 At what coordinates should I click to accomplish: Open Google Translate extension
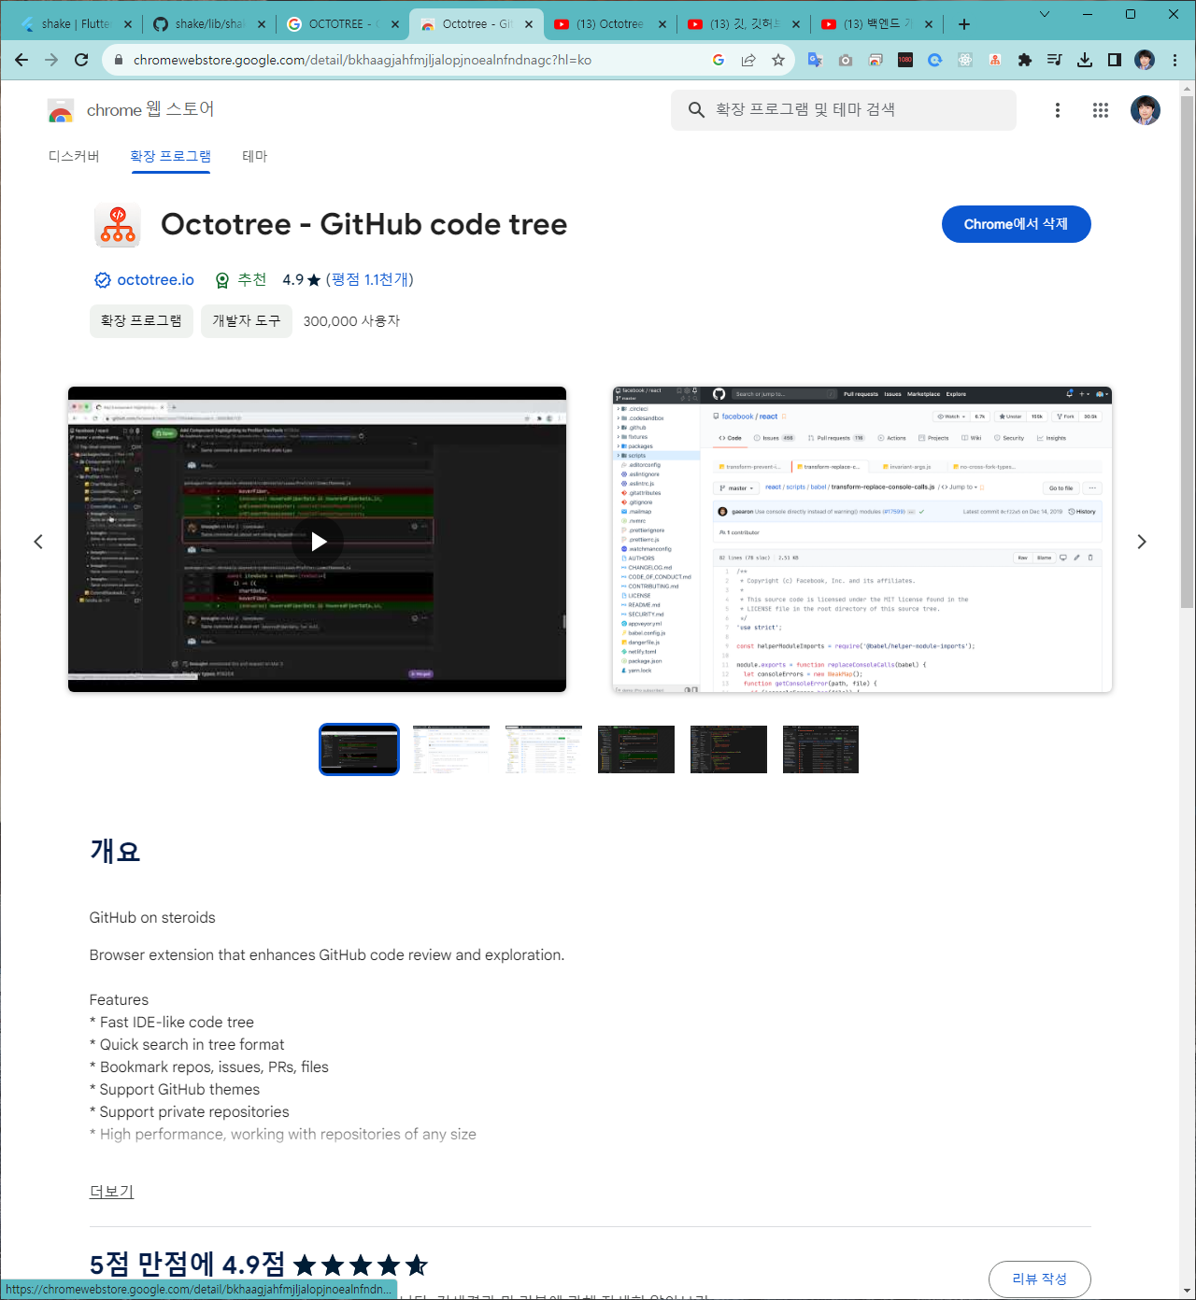point(816,60)
